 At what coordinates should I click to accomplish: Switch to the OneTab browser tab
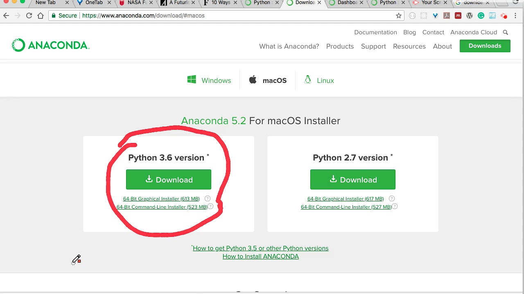(94, 2)
